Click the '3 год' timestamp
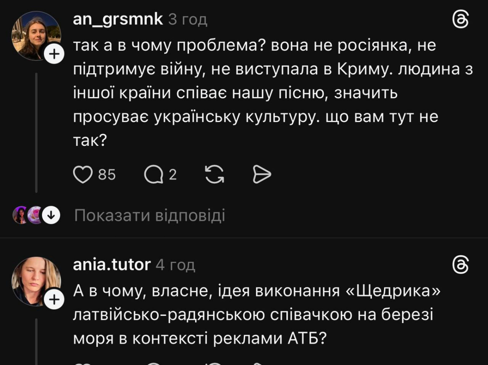Screen dimensions: 488x365 coord(188,20)
